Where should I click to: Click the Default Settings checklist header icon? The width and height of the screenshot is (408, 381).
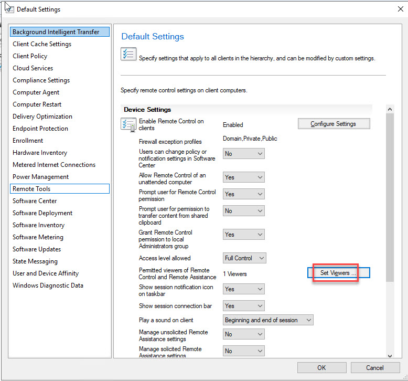128,54
